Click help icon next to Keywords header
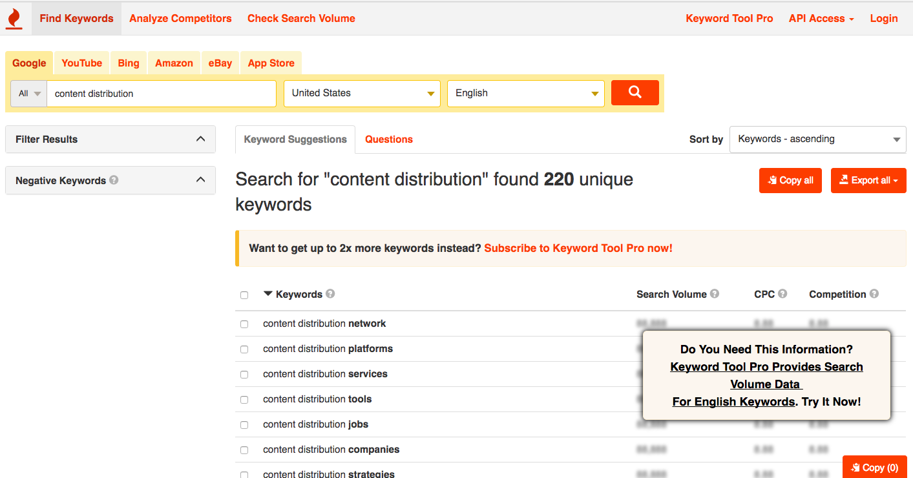 pyautogui.click(x=330, y=294)
